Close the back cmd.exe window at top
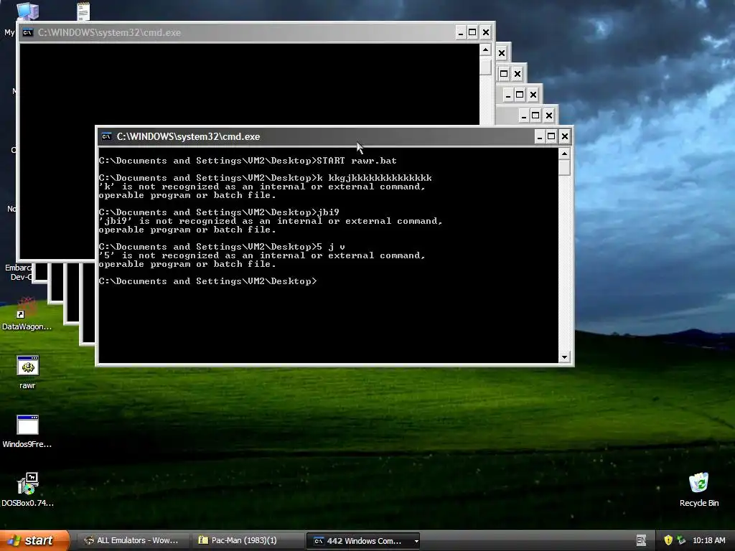Viewport: 735px width, 551px height. tap(486, 32)
